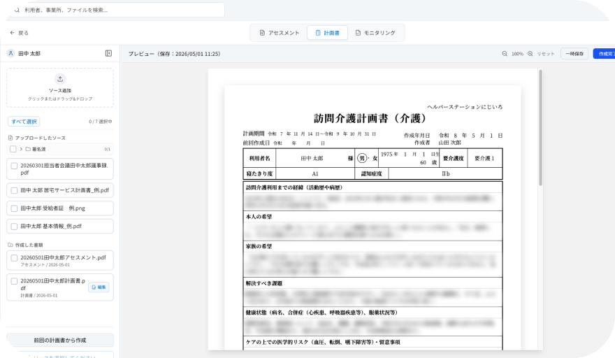Expand the 署名済 folder chevron
This screenshot has height=358, width=615.
(x=21, y=149)
